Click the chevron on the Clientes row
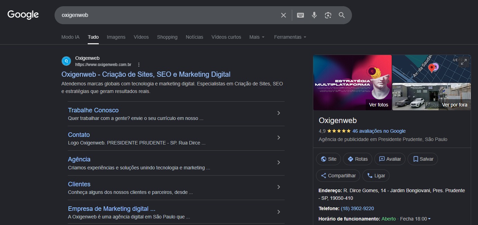478x225 pixels. click(279, 187)
